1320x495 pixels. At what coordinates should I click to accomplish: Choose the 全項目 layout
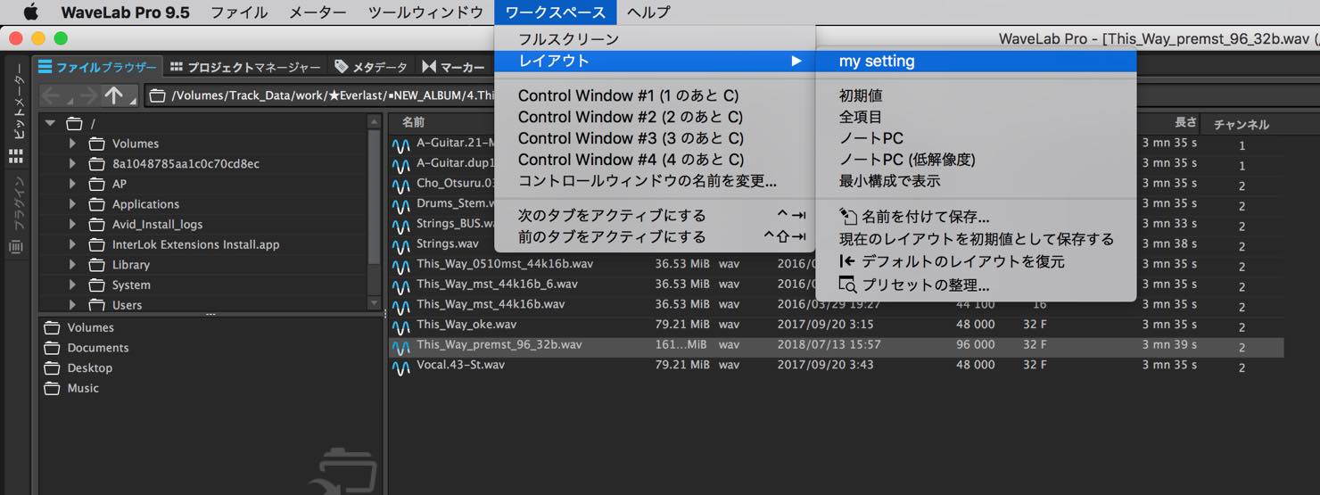976,117
